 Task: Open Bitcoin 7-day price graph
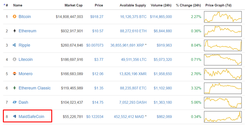[223, 17]
